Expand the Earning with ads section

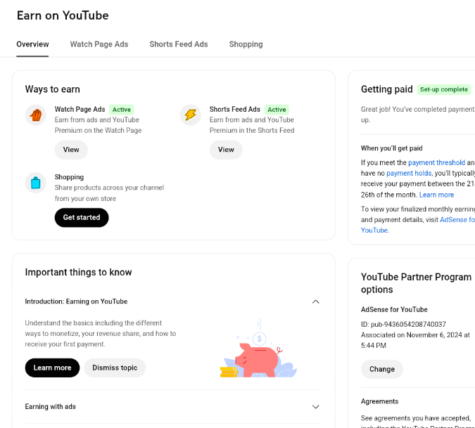point(316,407)
